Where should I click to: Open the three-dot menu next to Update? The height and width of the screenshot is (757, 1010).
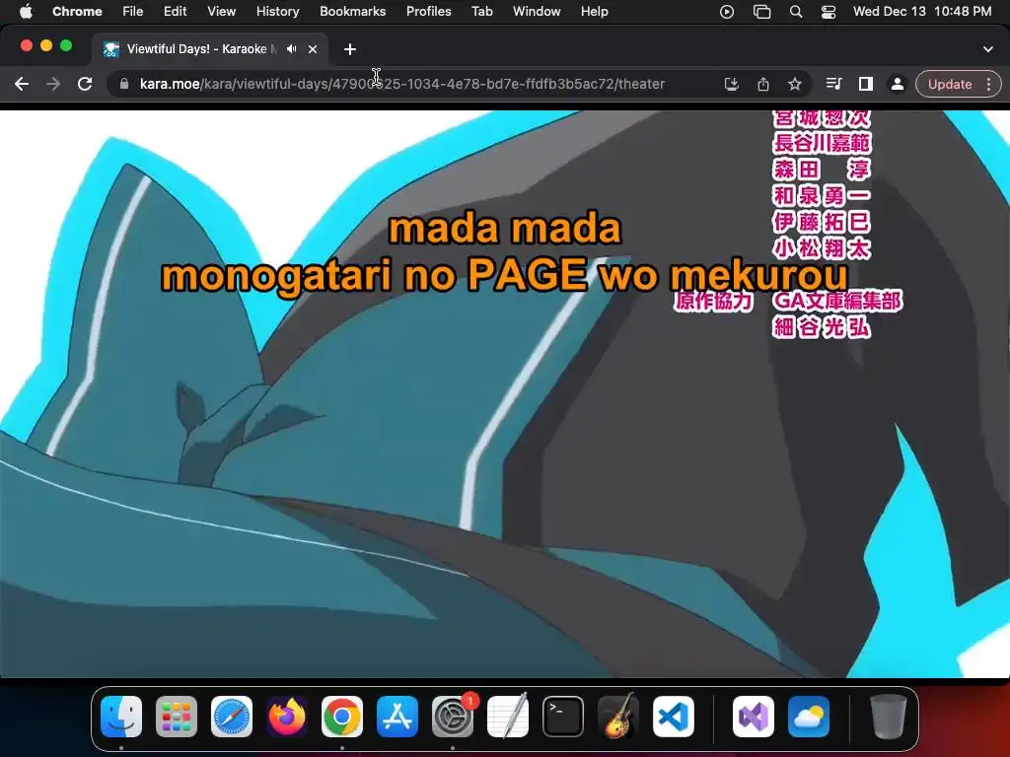click(988, 84)
